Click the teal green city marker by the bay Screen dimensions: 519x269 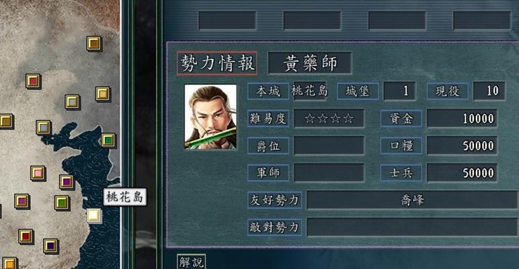click(x=108, y=140)
